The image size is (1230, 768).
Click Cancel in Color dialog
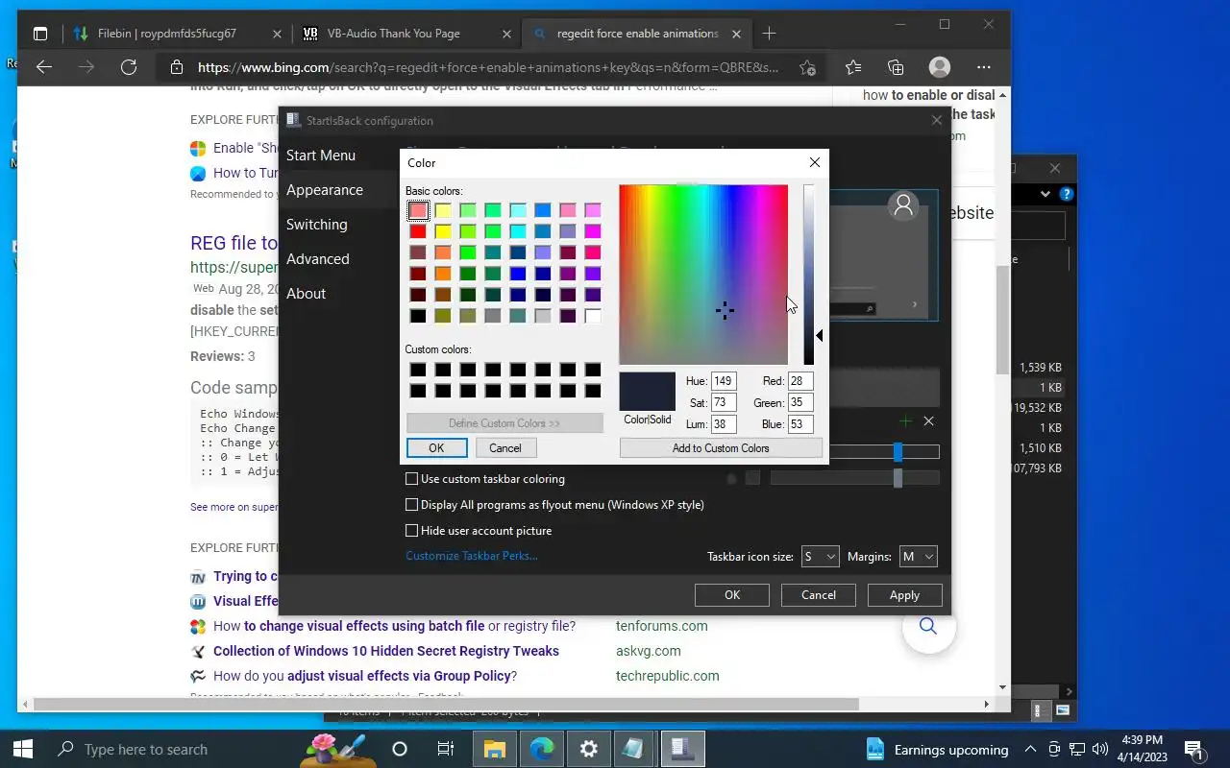(504, 448)
